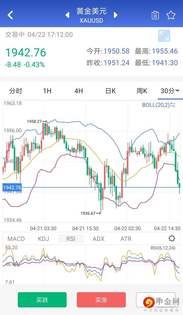Open indicator settings gear
Screen dimensions: 183x315
click(x=172, y=238)
